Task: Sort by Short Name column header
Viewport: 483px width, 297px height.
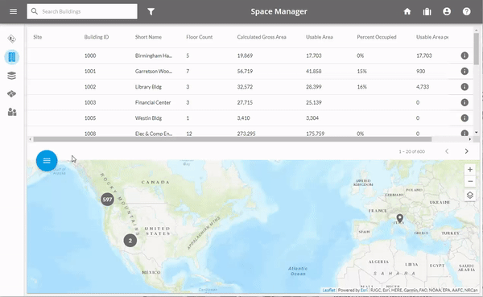Action: [x=148, y=37]
